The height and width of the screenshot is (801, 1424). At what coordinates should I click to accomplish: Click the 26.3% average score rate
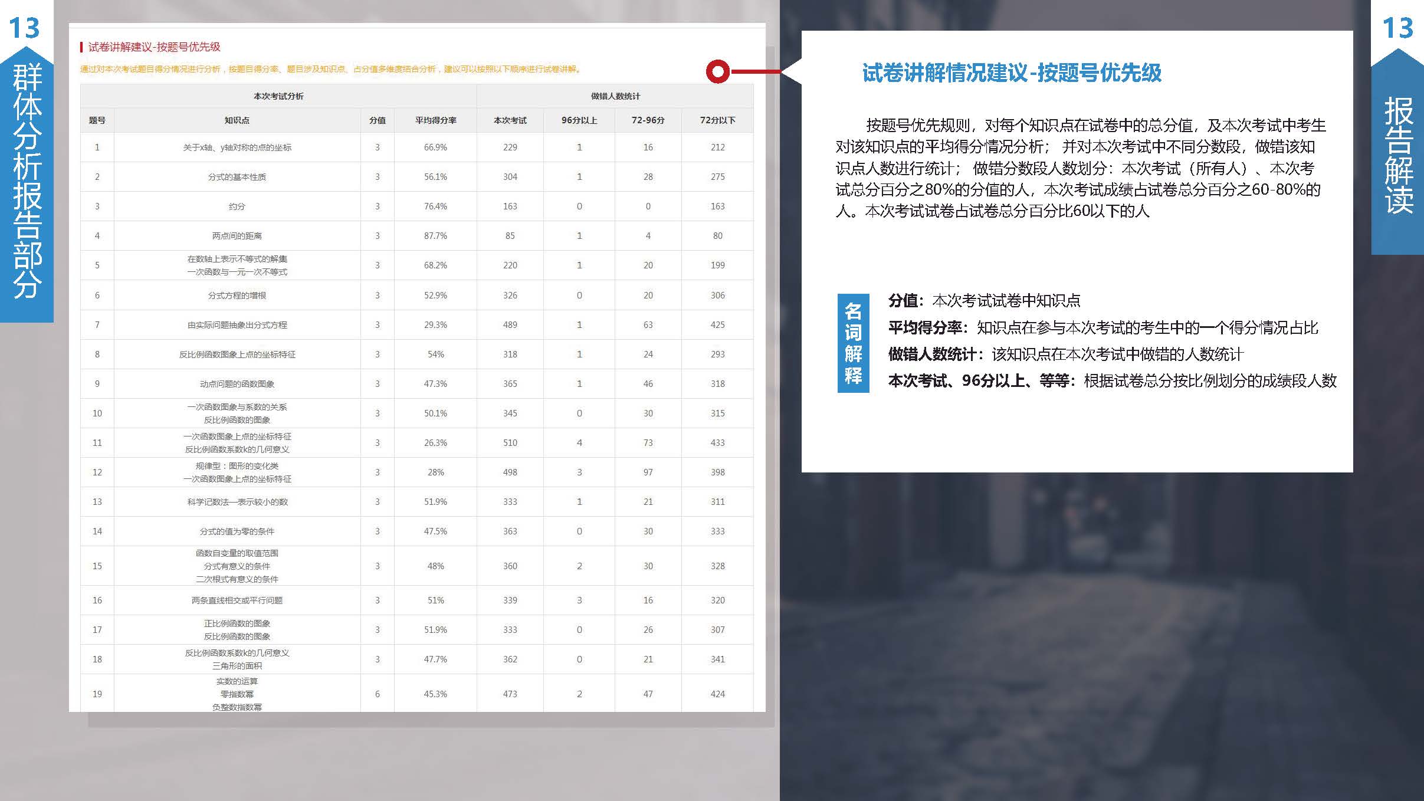435,443
